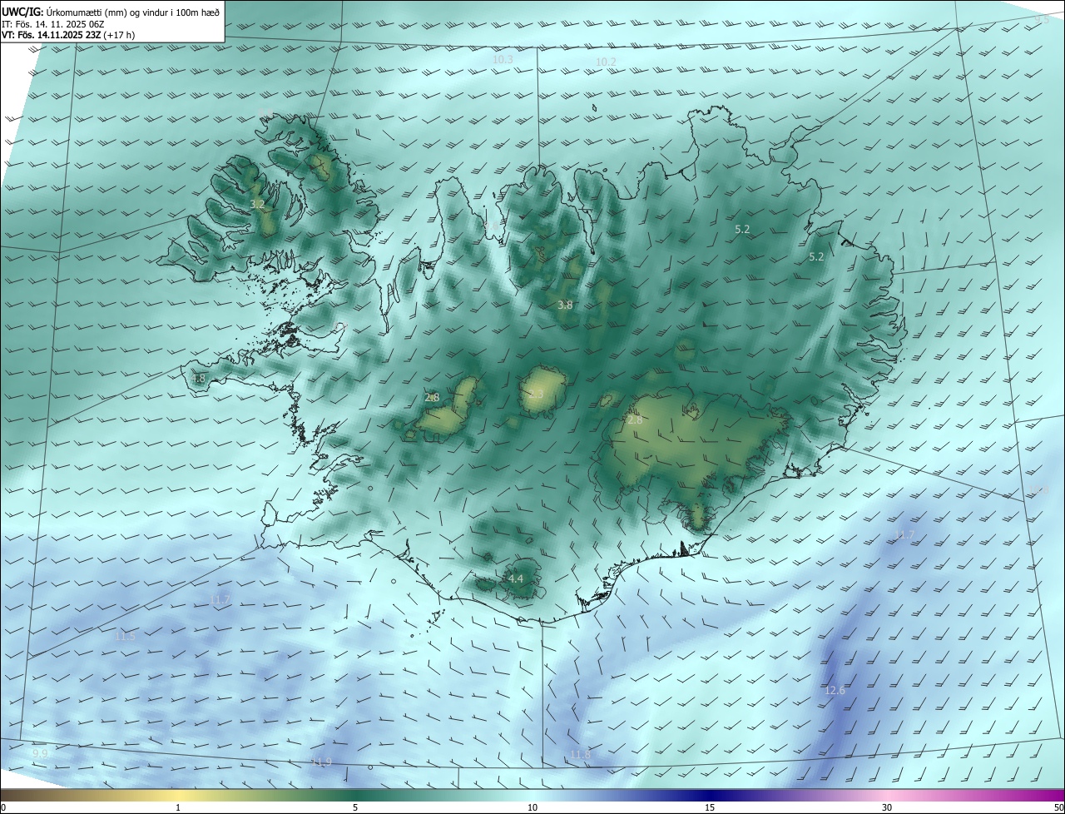The height and width of the screenshot is (814, 1065).
Task: Click the 11.8 value label
Action: click(x=580, y=755)
